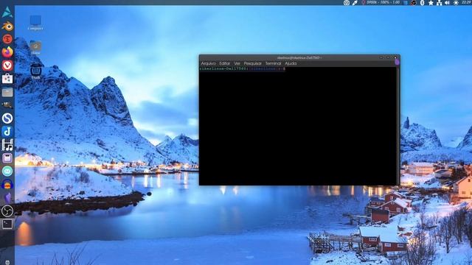Screen dimensions: 472x265
Task: Launch the red circular app below Blender
Action: tap(7, 39)
